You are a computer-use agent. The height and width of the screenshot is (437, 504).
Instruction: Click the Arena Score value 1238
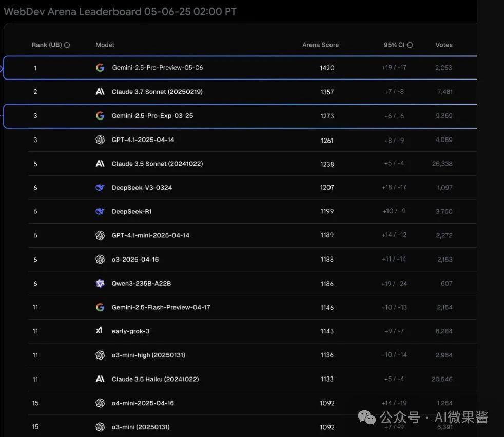[x=327, y=164]
